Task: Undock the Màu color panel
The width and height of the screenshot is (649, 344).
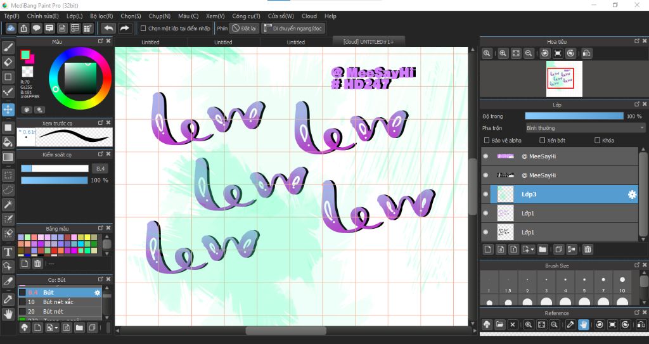Action: pos(101,41)
